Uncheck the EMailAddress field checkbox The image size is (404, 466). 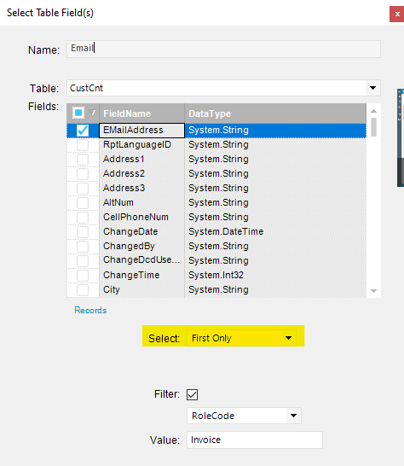click(x=83, y=131)
